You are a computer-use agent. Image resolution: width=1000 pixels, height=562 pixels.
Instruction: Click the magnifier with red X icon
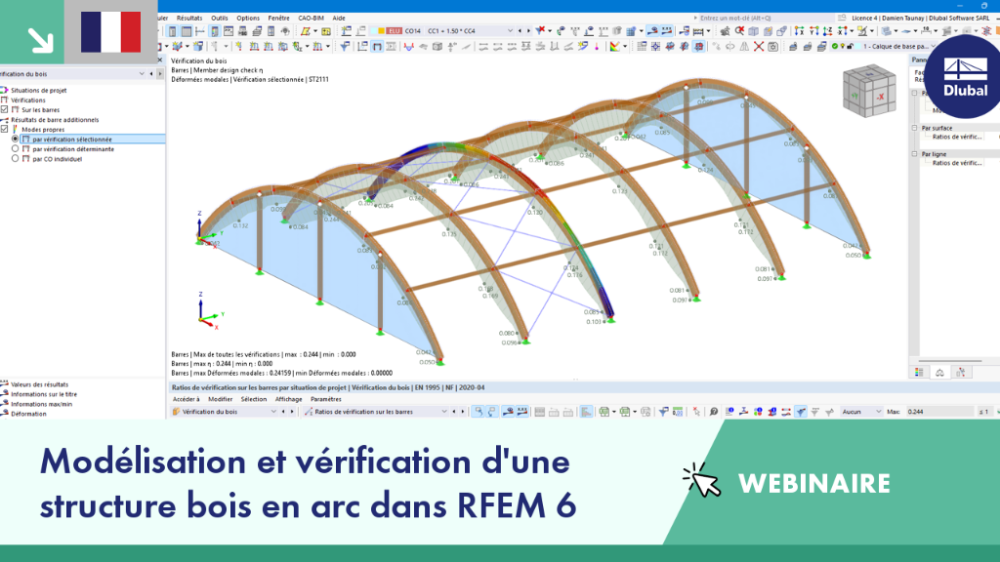pos(739,30)
